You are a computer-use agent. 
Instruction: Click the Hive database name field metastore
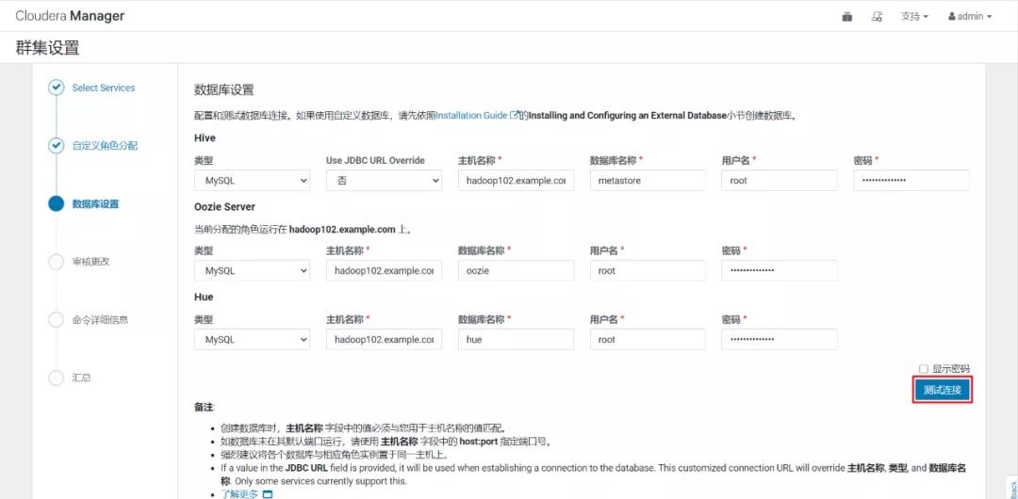[x=648, y=181]
